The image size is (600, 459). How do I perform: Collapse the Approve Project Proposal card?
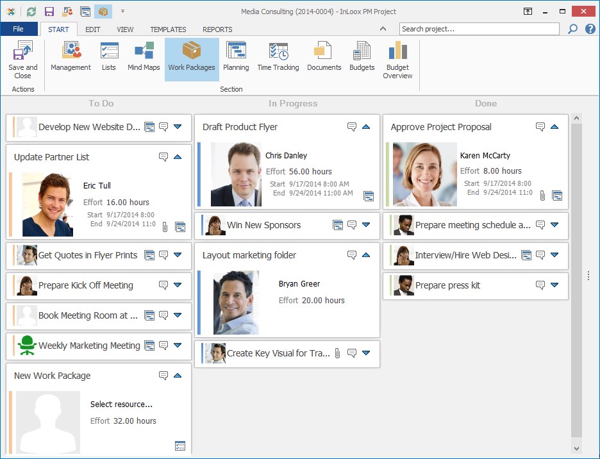tap(554, 127)
